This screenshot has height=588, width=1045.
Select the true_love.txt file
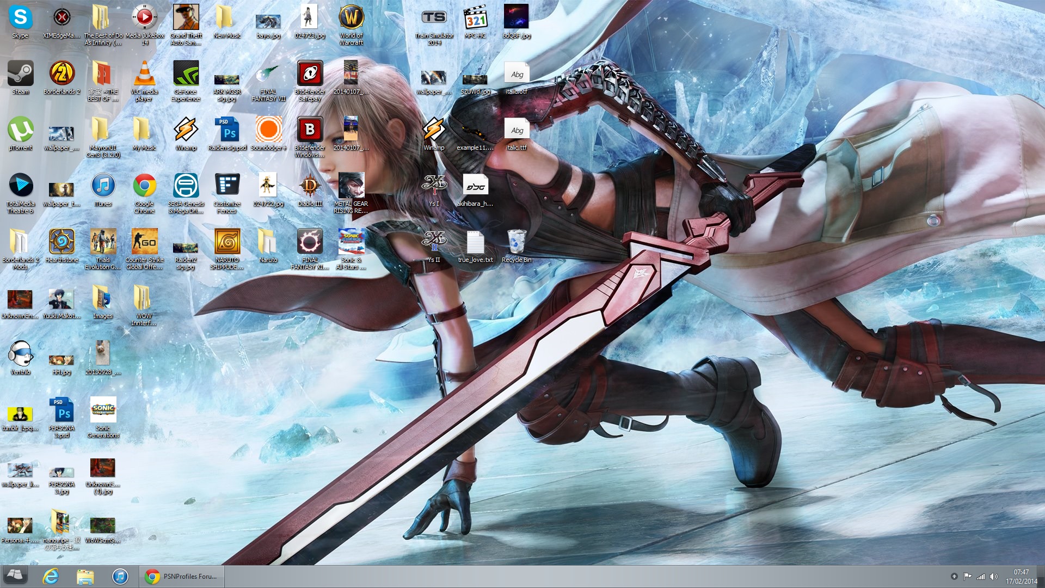click(475, 243)
